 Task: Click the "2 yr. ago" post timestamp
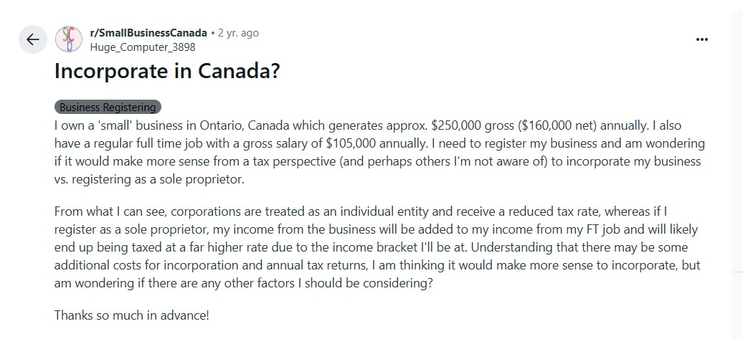(x=238, y=33)
